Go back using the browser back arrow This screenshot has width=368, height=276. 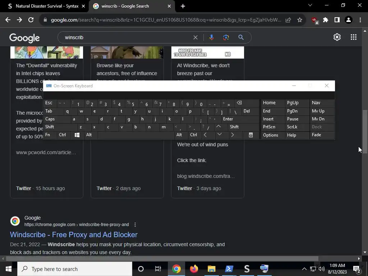pos(8,20)
